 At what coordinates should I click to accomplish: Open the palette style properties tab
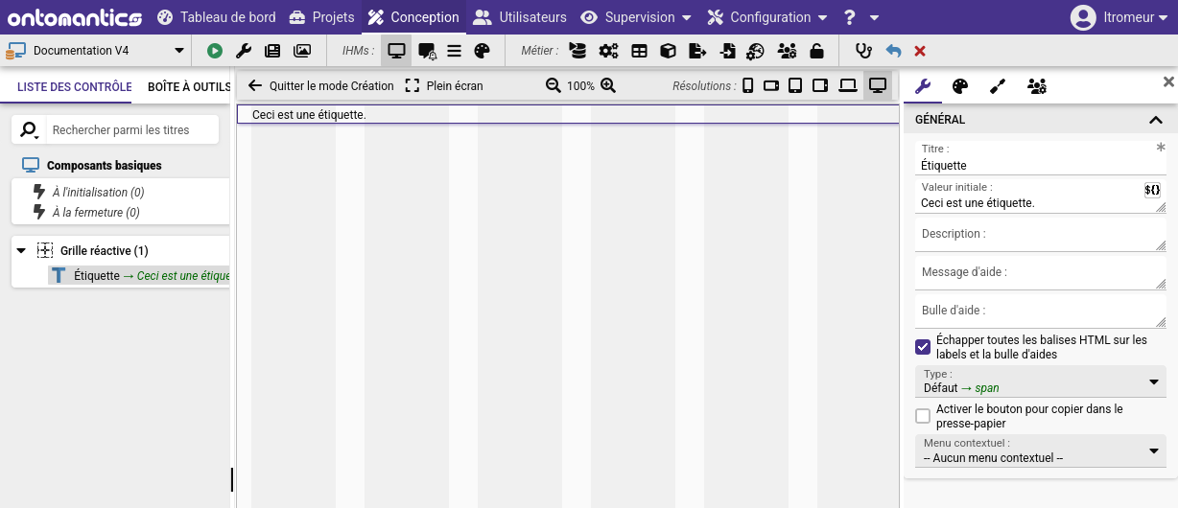point(960,86)
